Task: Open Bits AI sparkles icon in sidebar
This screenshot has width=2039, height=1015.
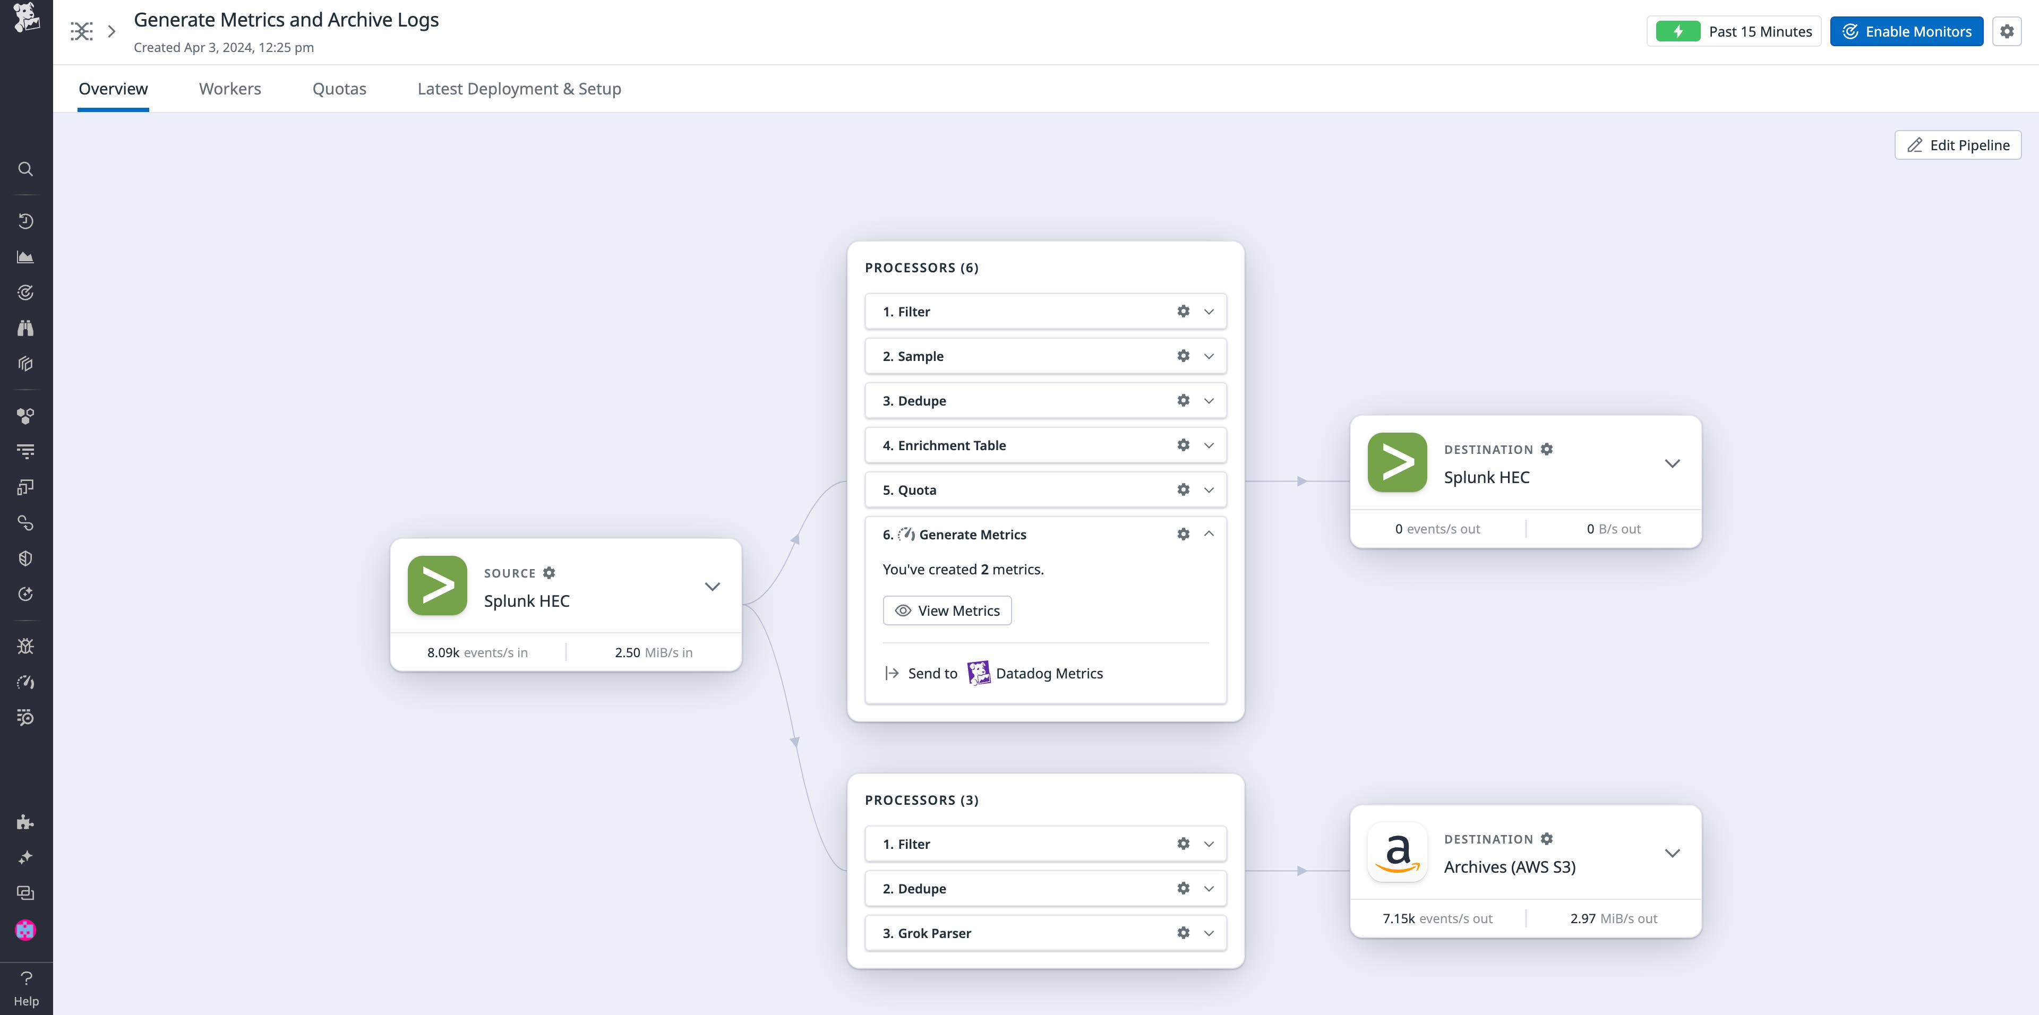Action: point(25,857)
